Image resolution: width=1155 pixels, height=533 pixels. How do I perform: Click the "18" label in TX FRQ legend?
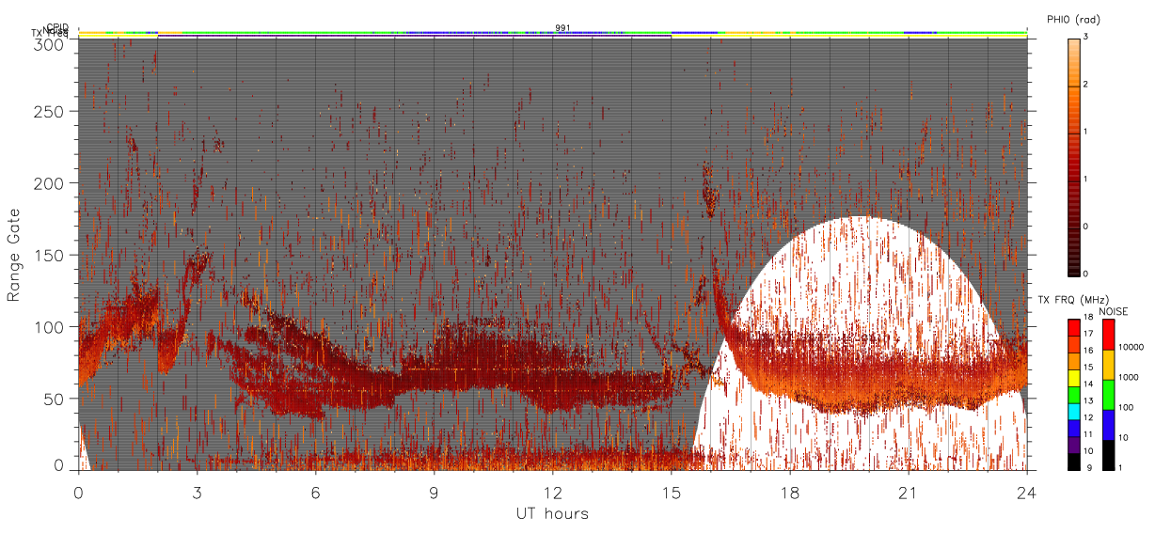click(x=1089, y=317)
